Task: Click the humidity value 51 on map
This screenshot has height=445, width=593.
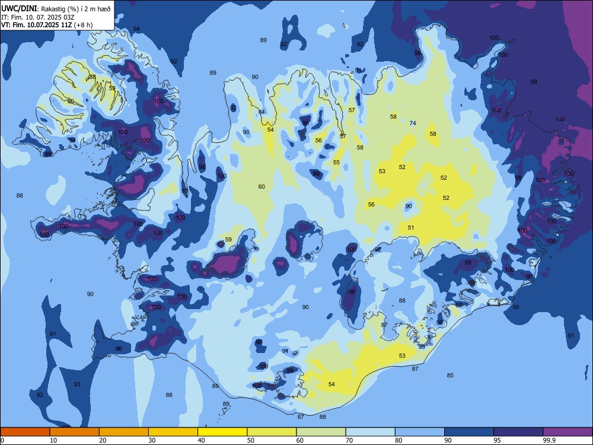Action: 411,227
